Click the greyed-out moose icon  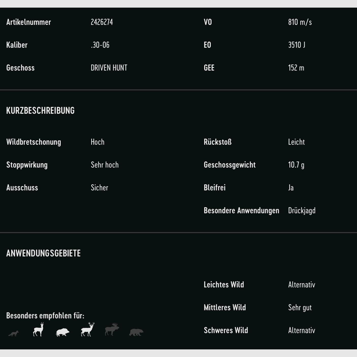(x=112, y=329)
